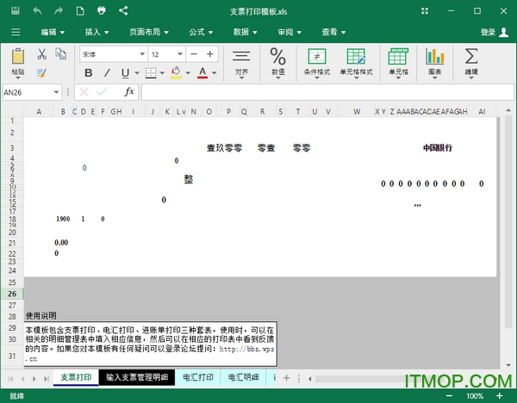Open the 单元格 cells menu

pos(398,63)
